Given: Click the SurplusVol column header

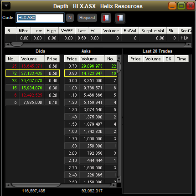Looking at the screenshot, I should pyautogui.click(x=153, y=30).
